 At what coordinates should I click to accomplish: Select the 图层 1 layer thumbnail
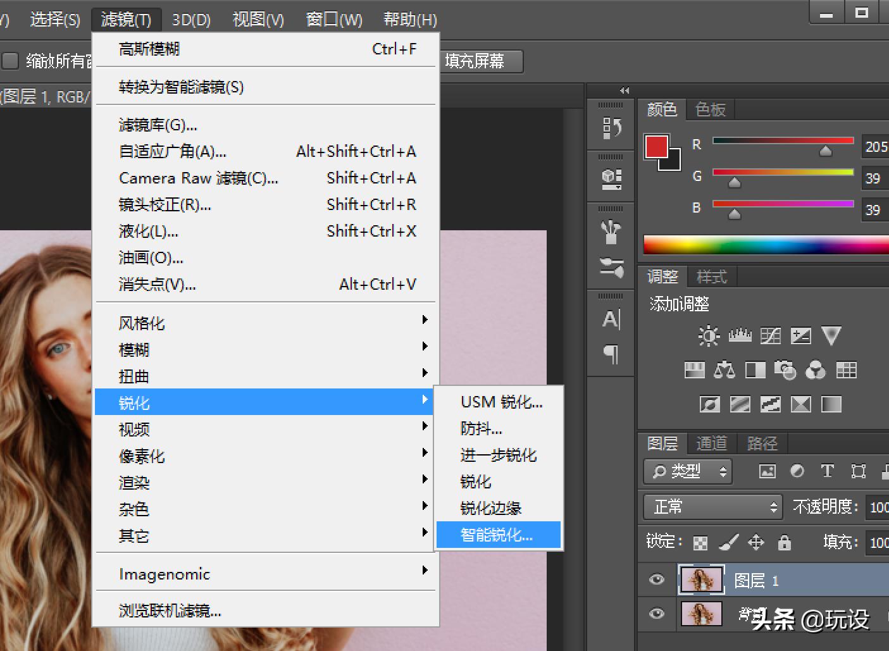click(x=701, y=580)
